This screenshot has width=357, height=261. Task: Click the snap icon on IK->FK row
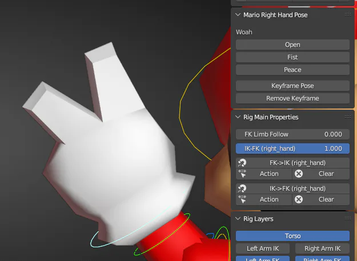click(x=242, y=188)
